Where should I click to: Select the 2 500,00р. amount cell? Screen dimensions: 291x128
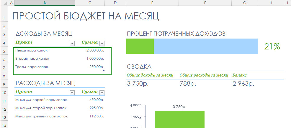click(90, 50)
